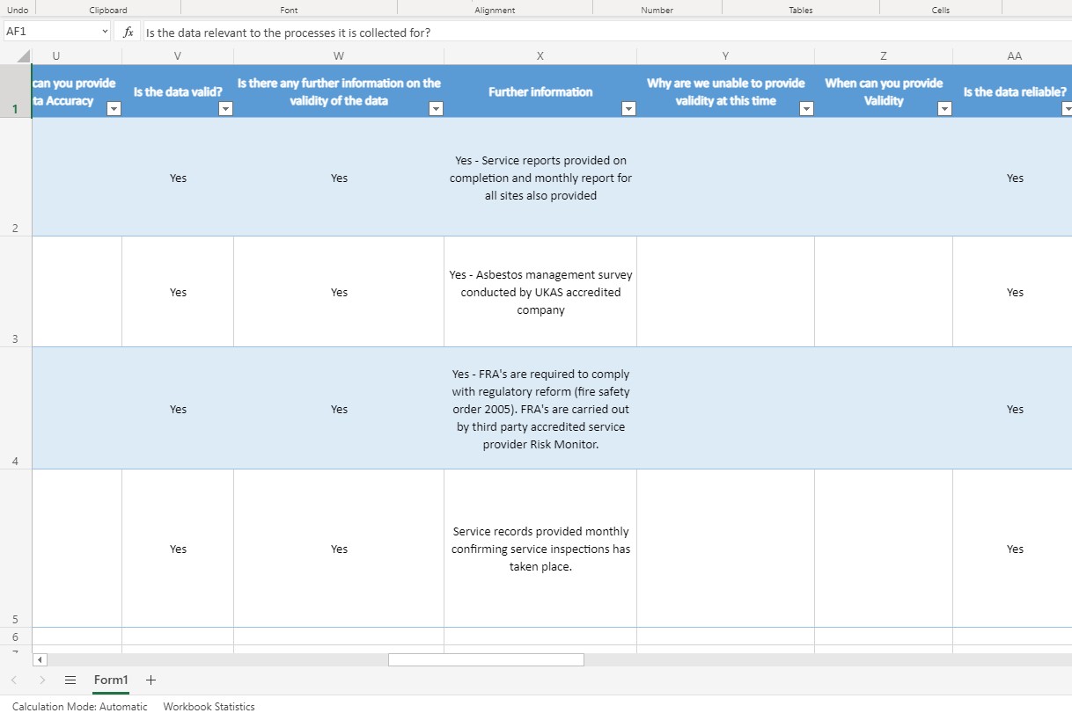Image resolution: width=1072 pixels, height=713 pixels.
Task: Select empty cell Y2 under 'Why are we unable'
Action: click(x=725, y=178)
